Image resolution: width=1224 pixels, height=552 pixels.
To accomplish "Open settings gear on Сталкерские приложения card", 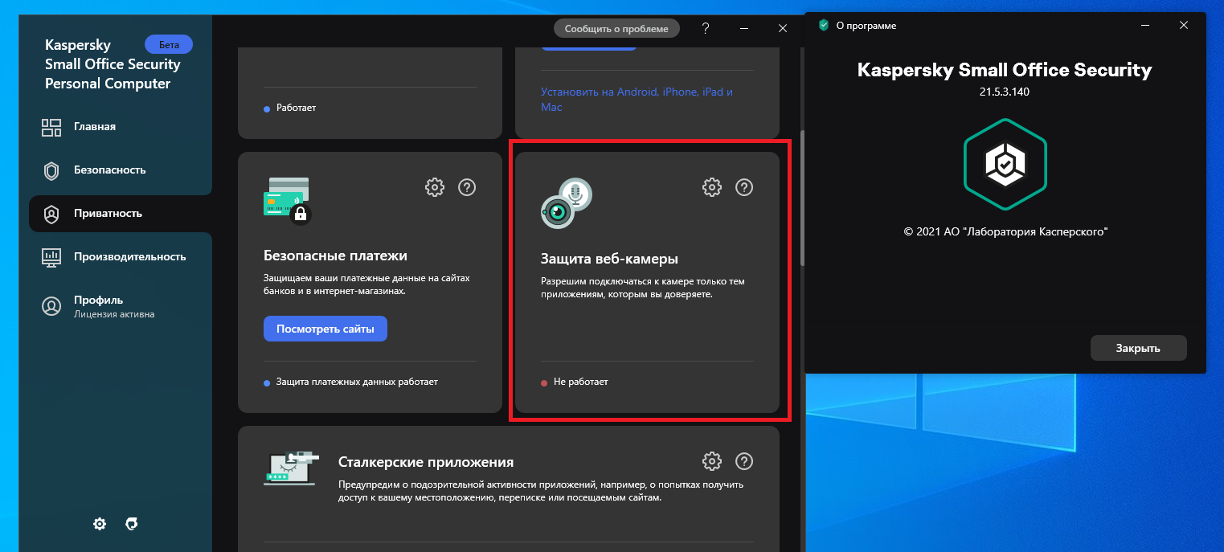I will click(x=712, y=461).
